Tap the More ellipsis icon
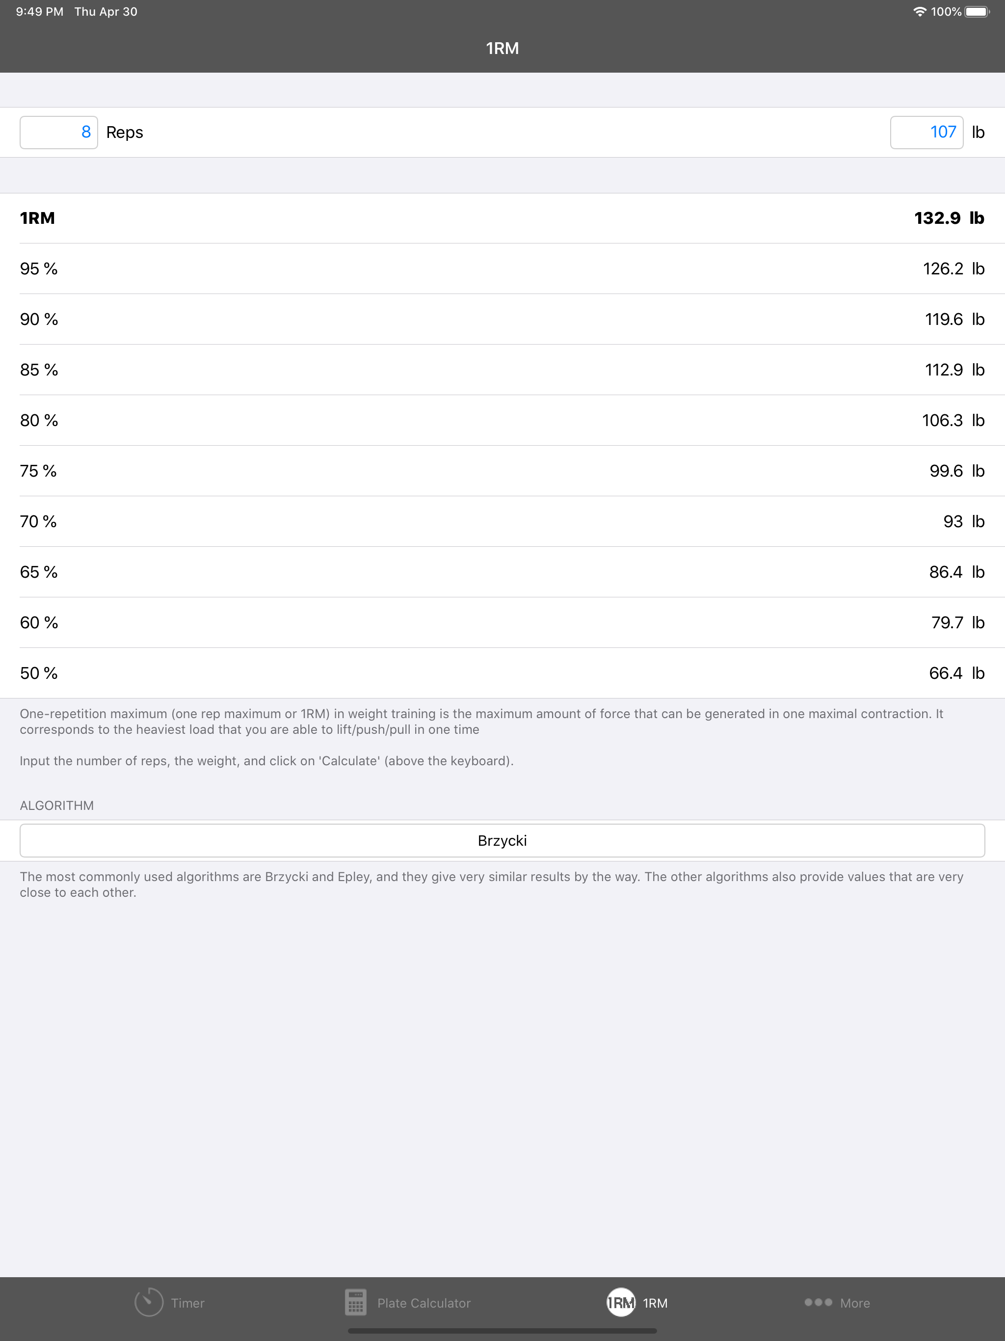Screen dimensions: 1005x1341 pyautogui.click(x=818, y=1302)
